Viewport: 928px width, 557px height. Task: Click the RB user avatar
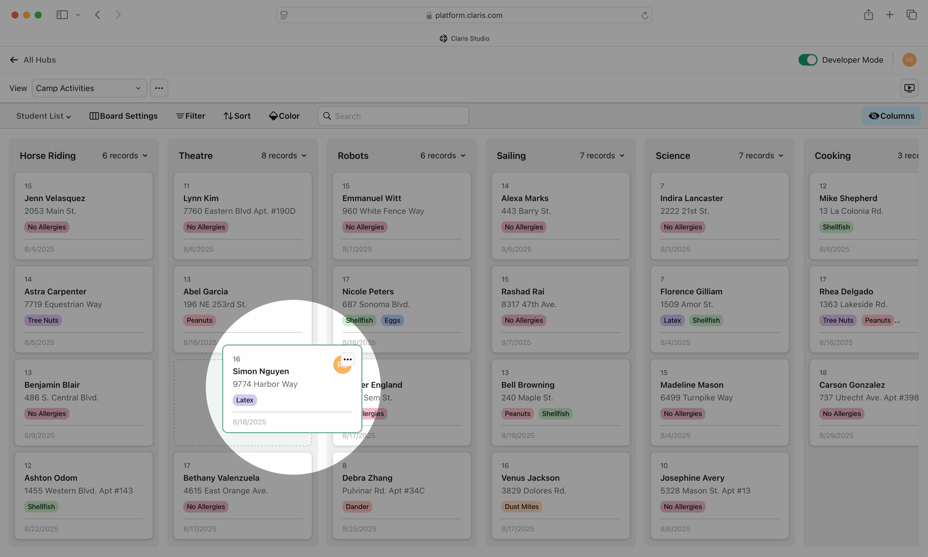[x=909, y=60]
